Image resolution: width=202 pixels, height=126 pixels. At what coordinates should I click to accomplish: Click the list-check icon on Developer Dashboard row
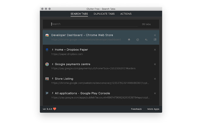(x=146, y=40)
